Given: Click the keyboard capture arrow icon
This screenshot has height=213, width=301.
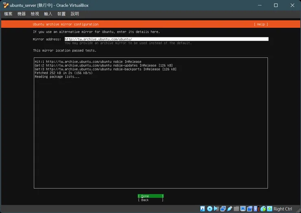Looking at the screenshot, I should (270, 209).
